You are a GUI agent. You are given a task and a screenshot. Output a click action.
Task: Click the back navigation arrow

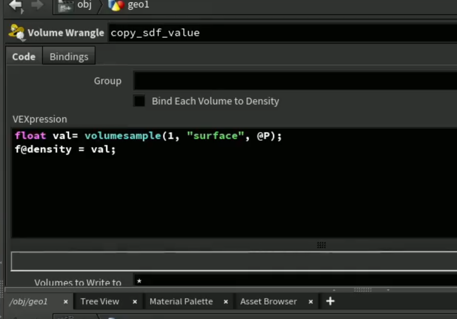point(15,5)
